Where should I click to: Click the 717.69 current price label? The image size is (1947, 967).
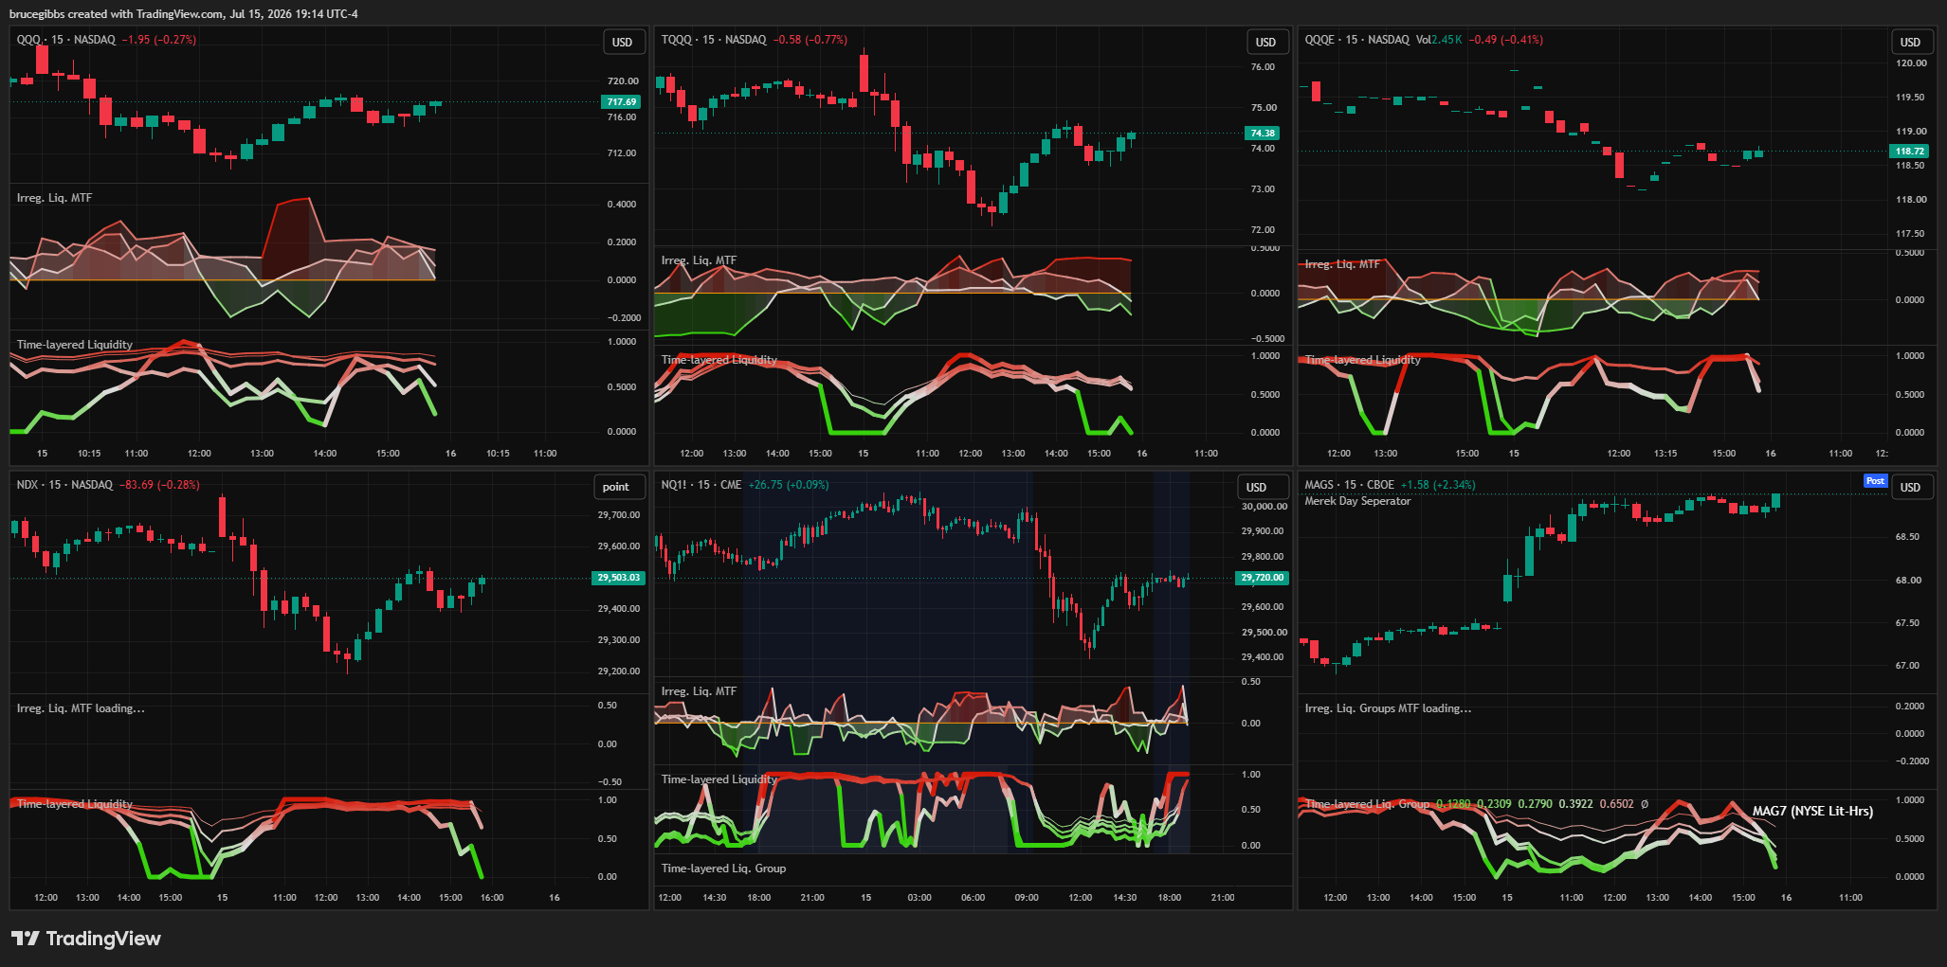pyautogui.click(x=622, y=101)
